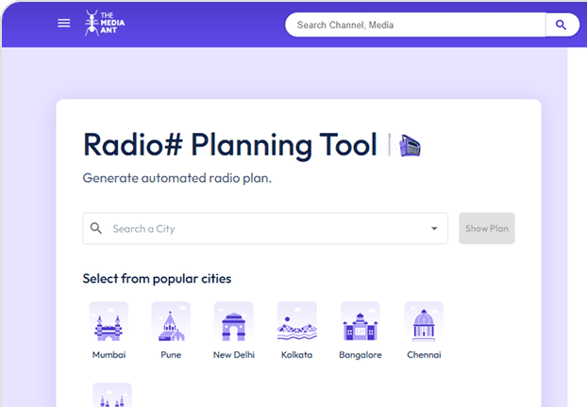The height and width of the screenshot is (407, 587).
Task: Select the Pune city icon
Action: (171, 322)
